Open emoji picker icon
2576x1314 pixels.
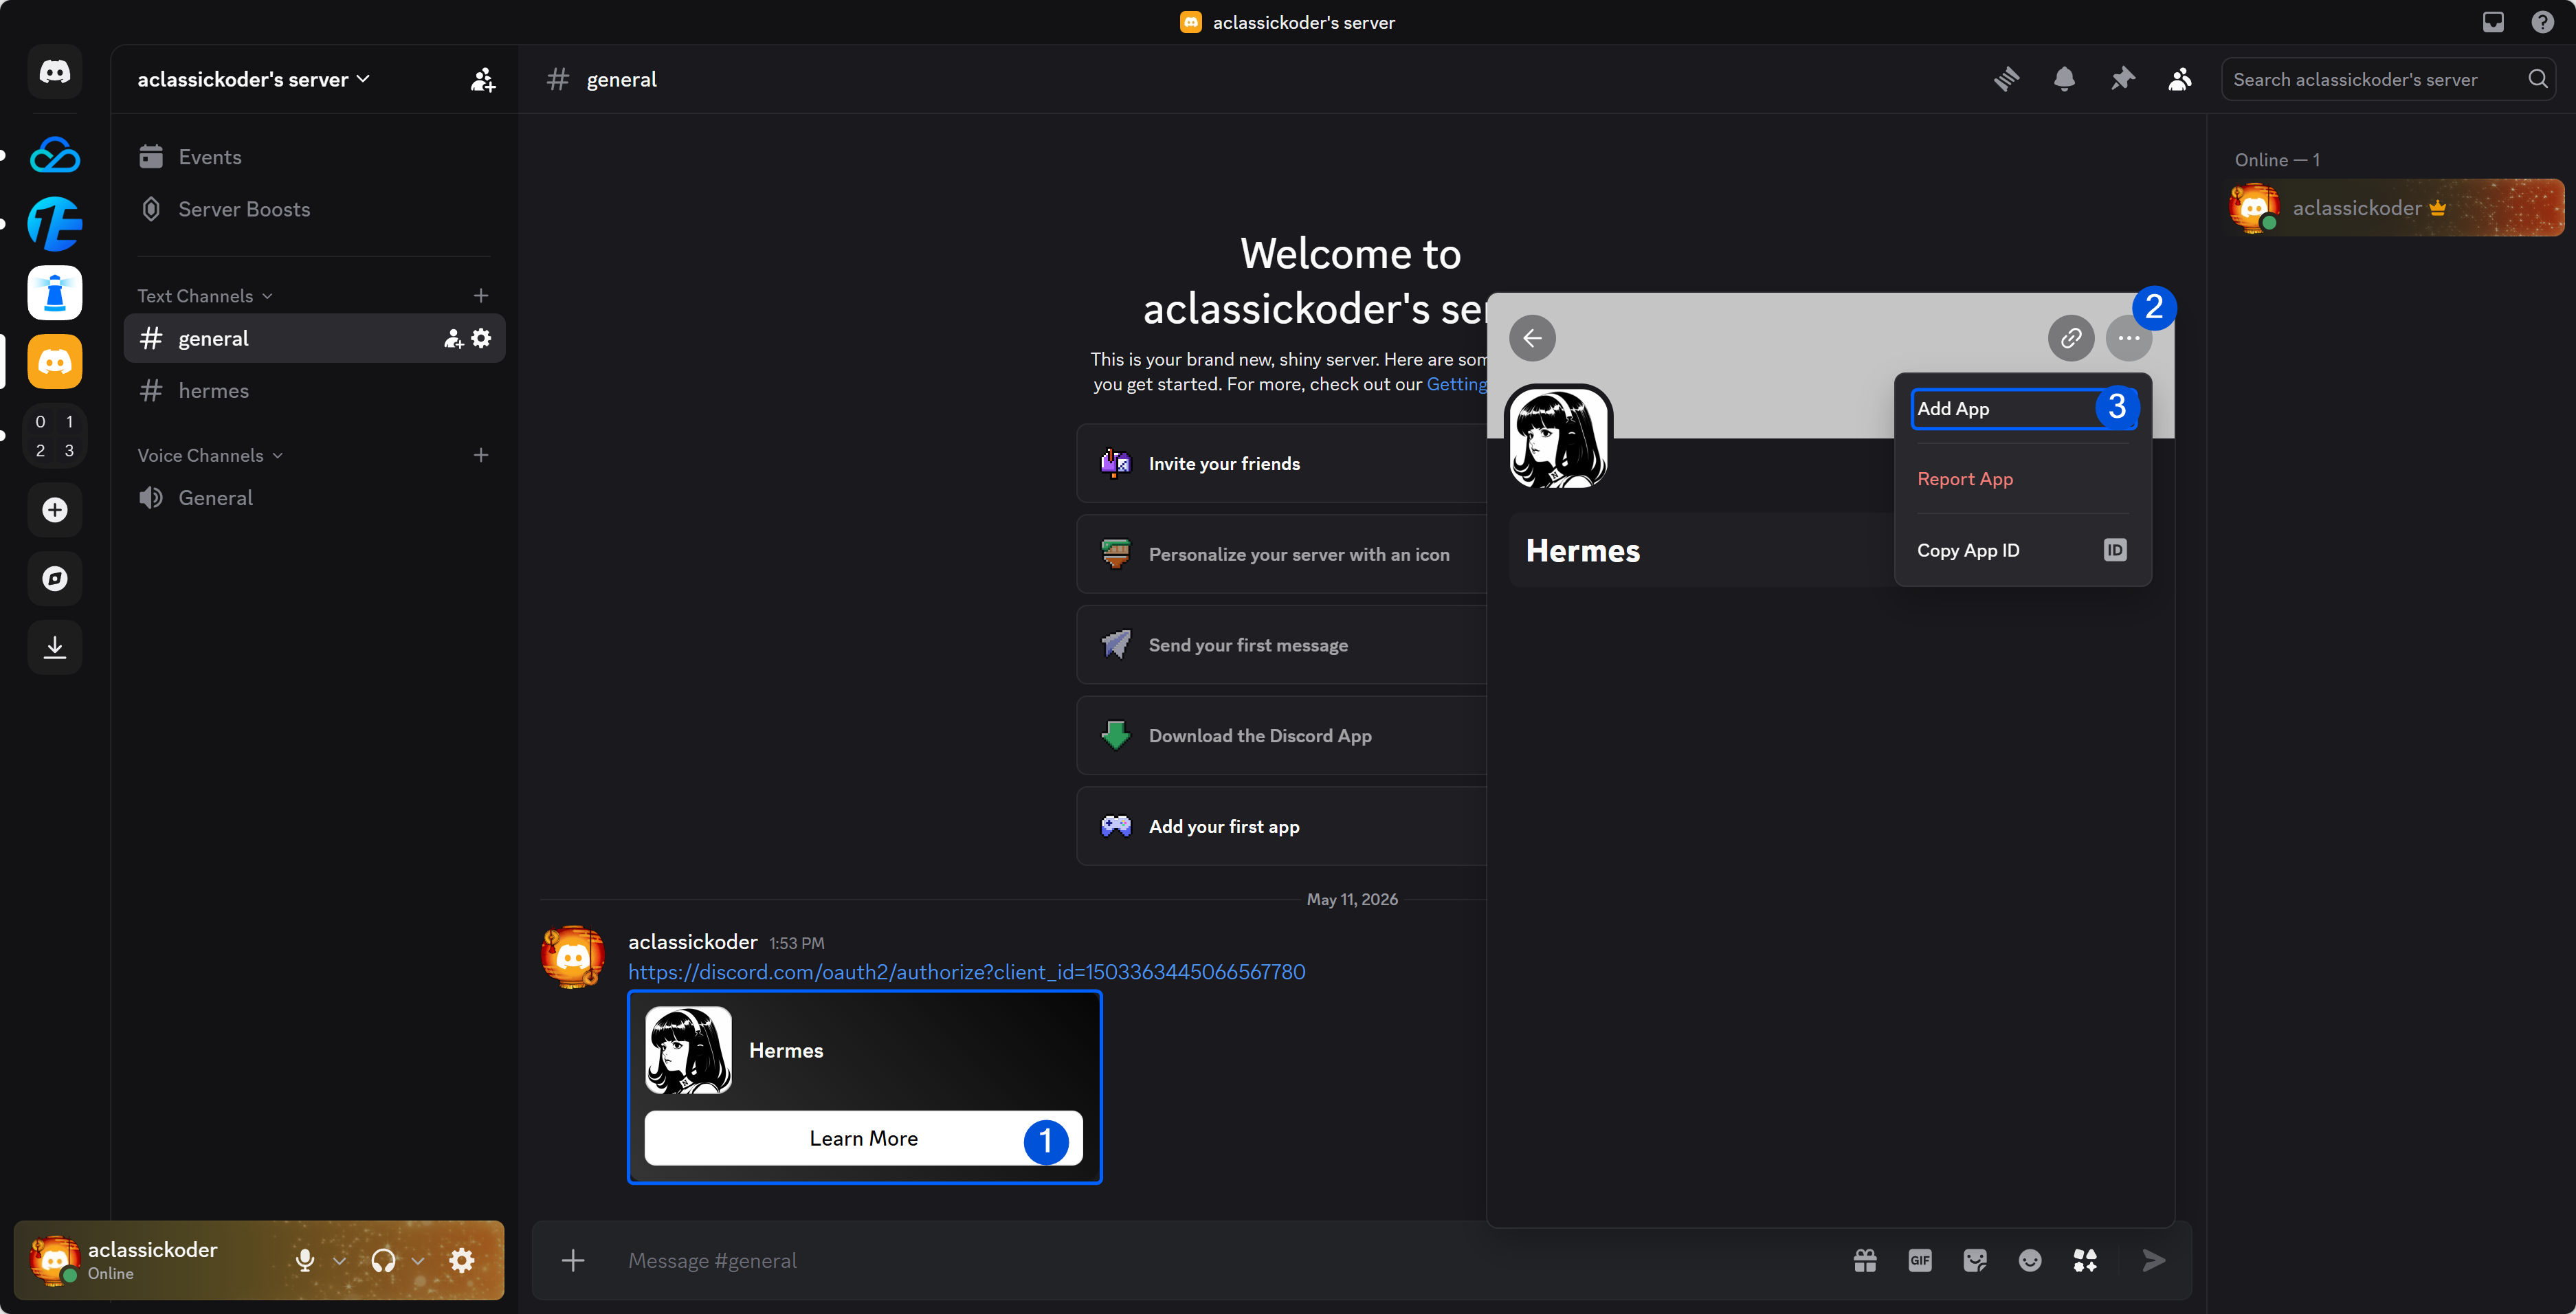2030,1260
